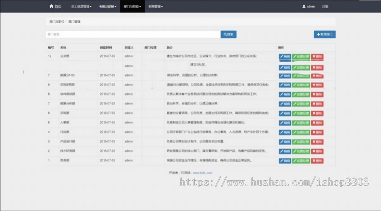The height and width of the screenshot is (211, 381).
Task: Click the 操作 column header
Action: (281, 48)
